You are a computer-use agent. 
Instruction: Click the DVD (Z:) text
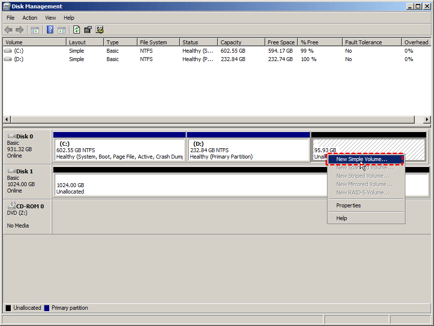pyautogui.click(x=17, y=213)
